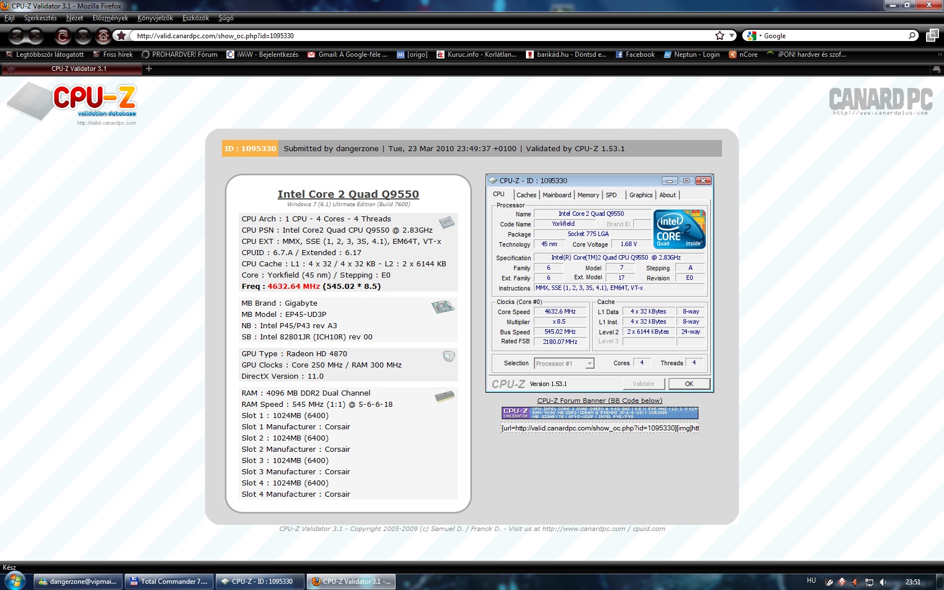944x590 pixels.
Task: Click the search magnifier icon
Action: coord(912,35)
